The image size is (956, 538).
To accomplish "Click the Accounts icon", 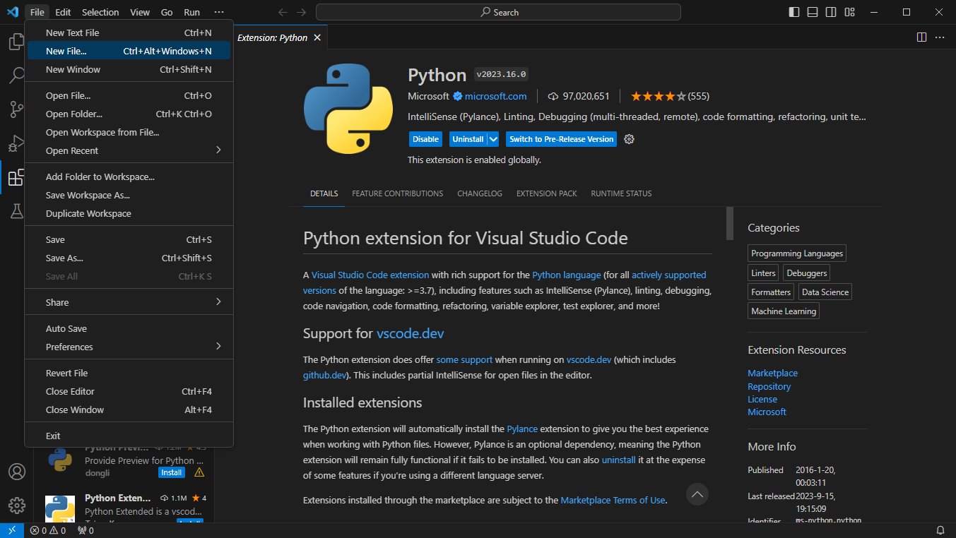I will (16, 472).
